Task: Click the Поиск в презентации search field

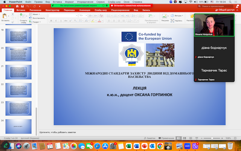Action: (x=215, y=6)
